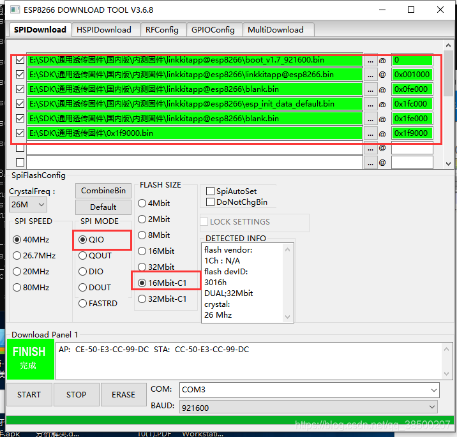Enable the DoNotChgBin checkbox
The height and width of the screenshot is (437, 457).
pyautogui.click(x=210, y=202)
